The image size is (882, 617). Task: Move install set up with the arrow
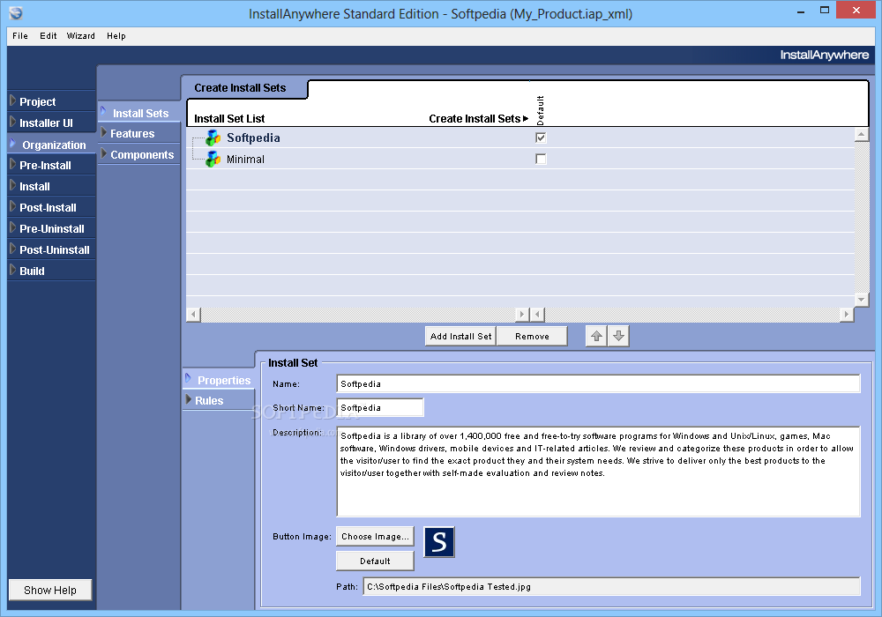point(596,336)
